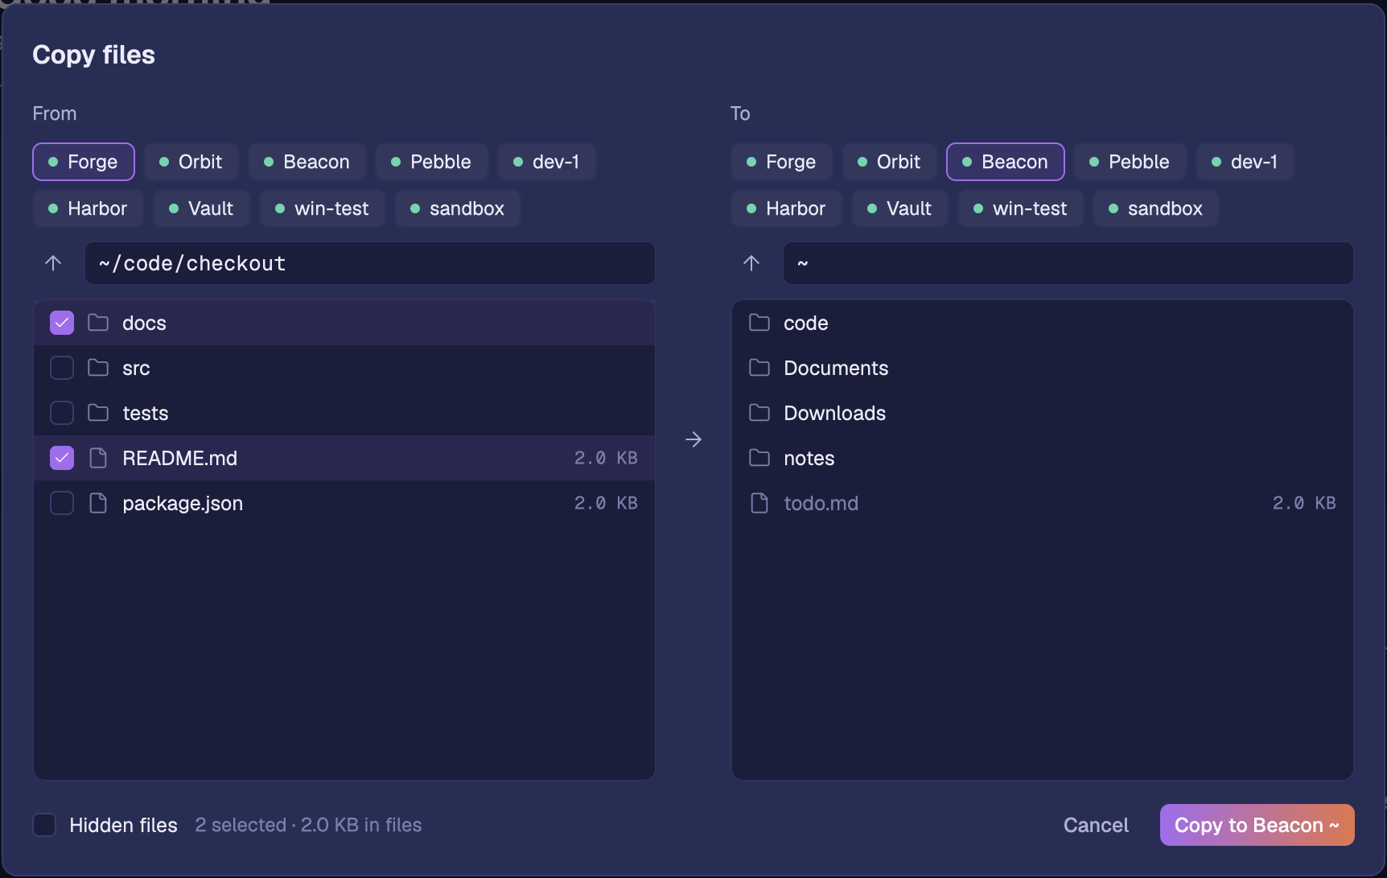The width and height of the screenshot is (1387, 878).
Task: Choose Vault in the From host list
Action: pos(202,208)
